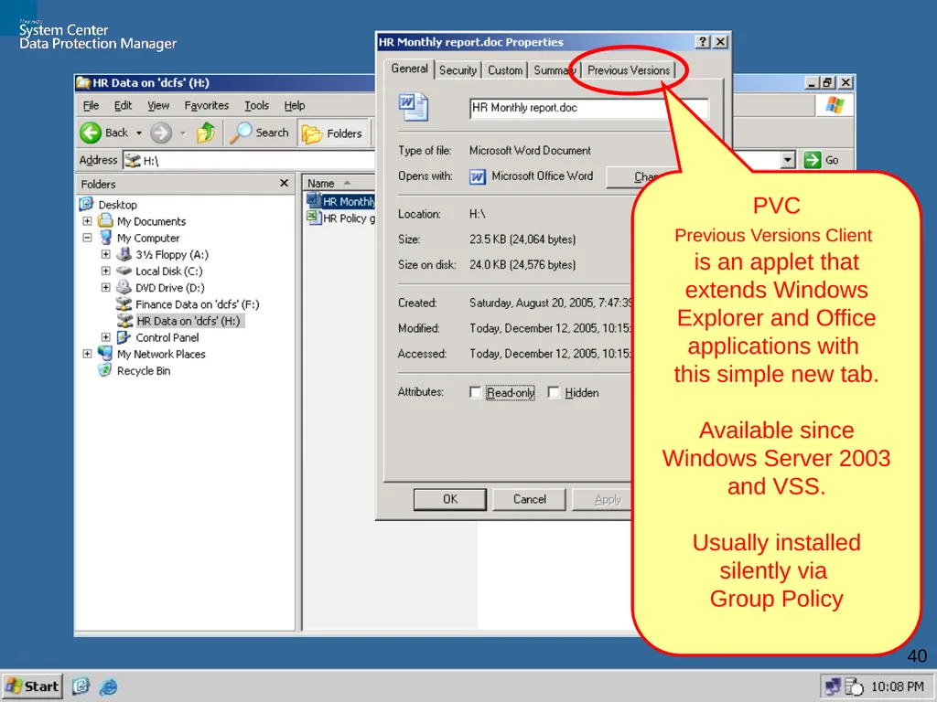Click the DVD Drive (D:) icon

(124, 287)
